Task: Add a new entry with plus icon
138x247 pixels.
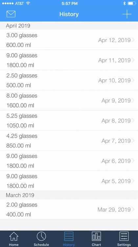Action: (127, 14)
